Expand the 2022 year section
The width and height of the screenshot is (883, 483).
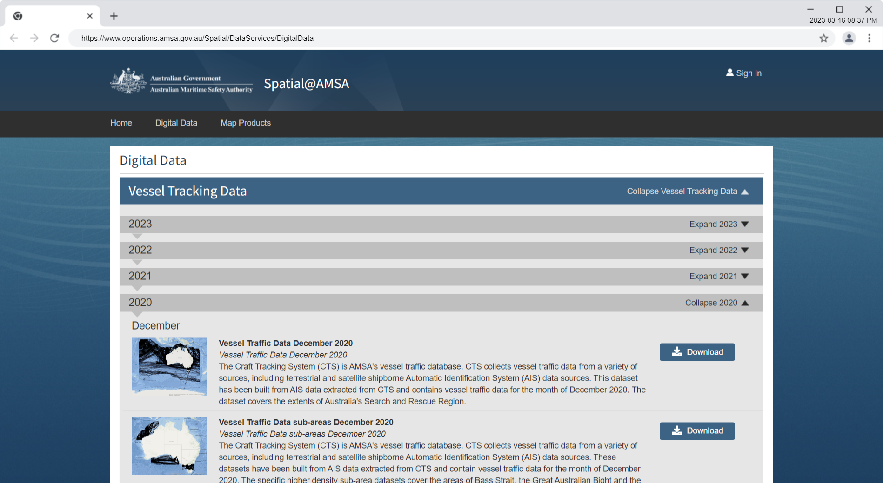pos(719,250)
